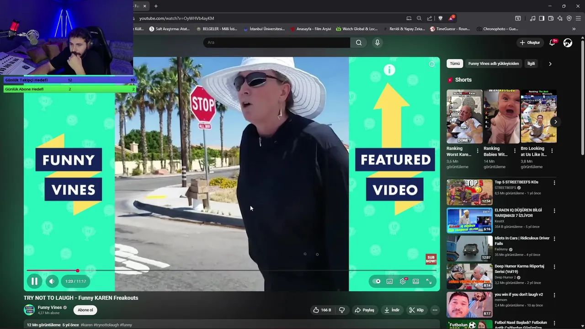The width and height of the screenshot is (585, 329).
Task: Dislike the video
Action: [x=342, y=310]
